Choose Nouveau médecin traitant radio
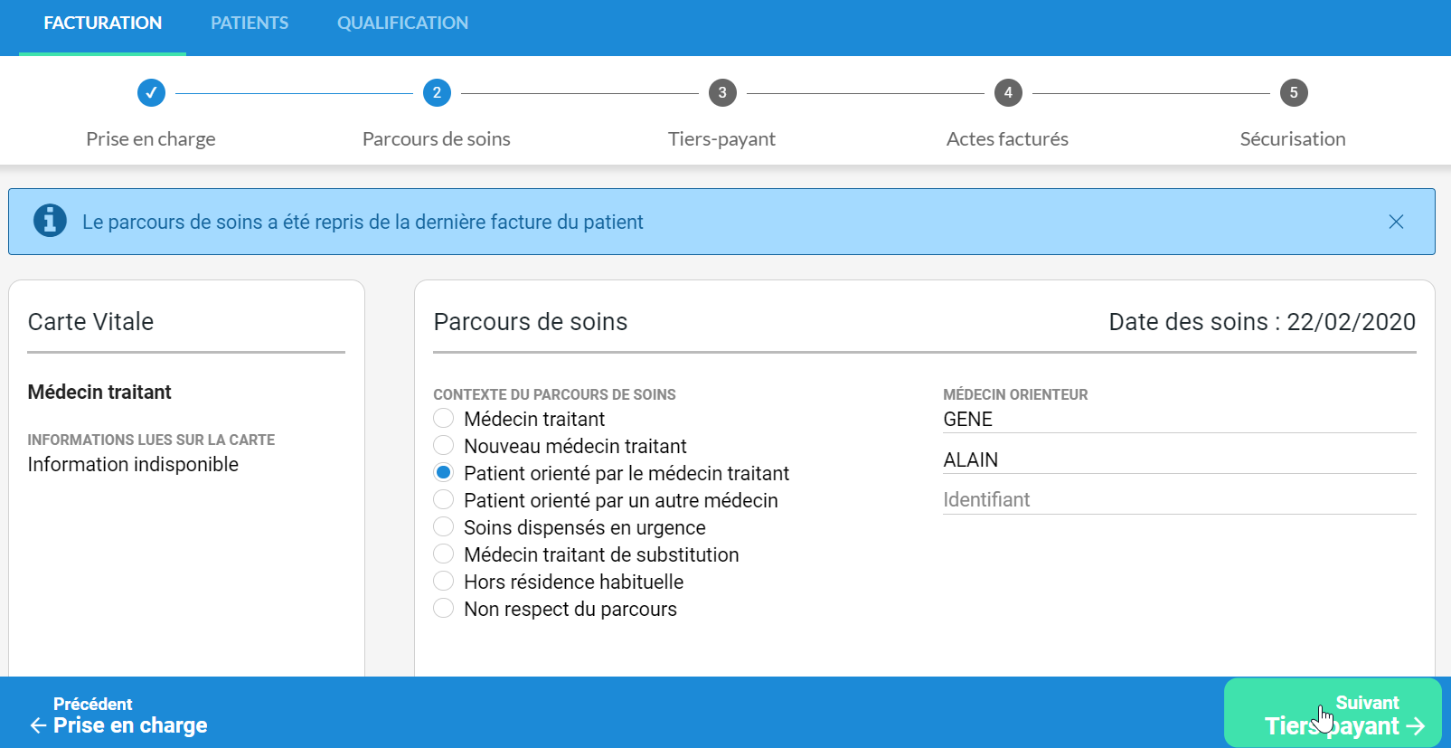The image size is (1451, 748). click(x=444, y=445)
